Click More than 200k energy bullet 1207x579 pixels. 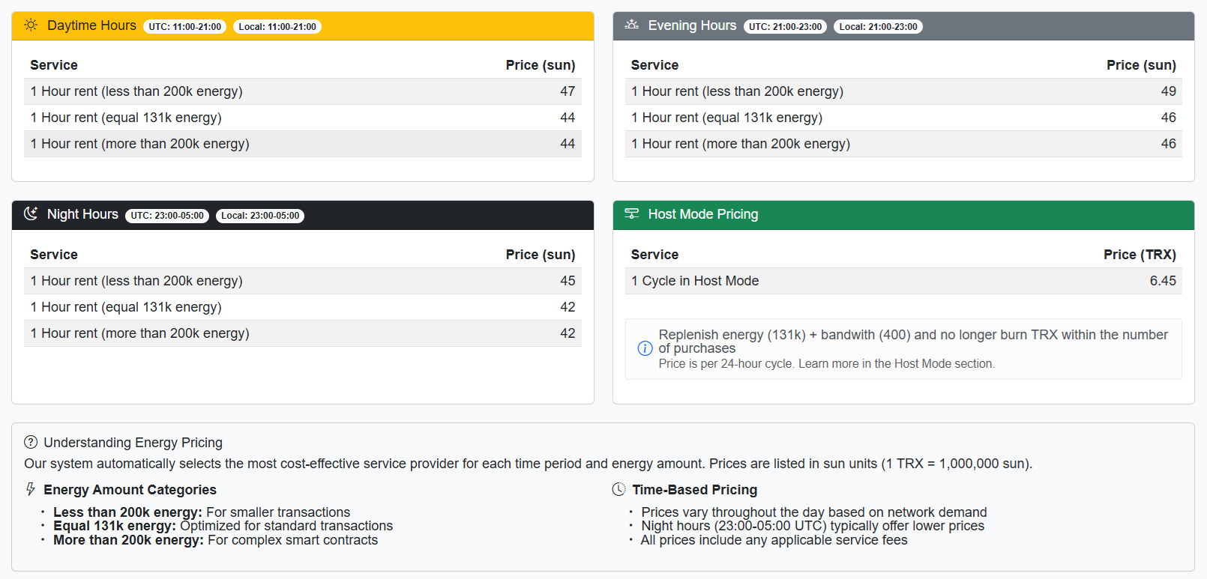215,540
